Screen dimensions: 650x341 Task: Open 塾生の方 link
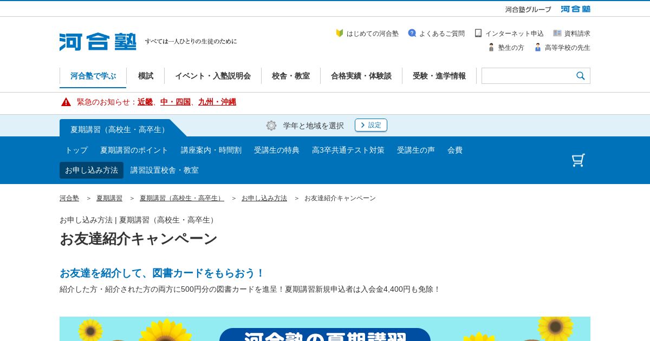511,48
